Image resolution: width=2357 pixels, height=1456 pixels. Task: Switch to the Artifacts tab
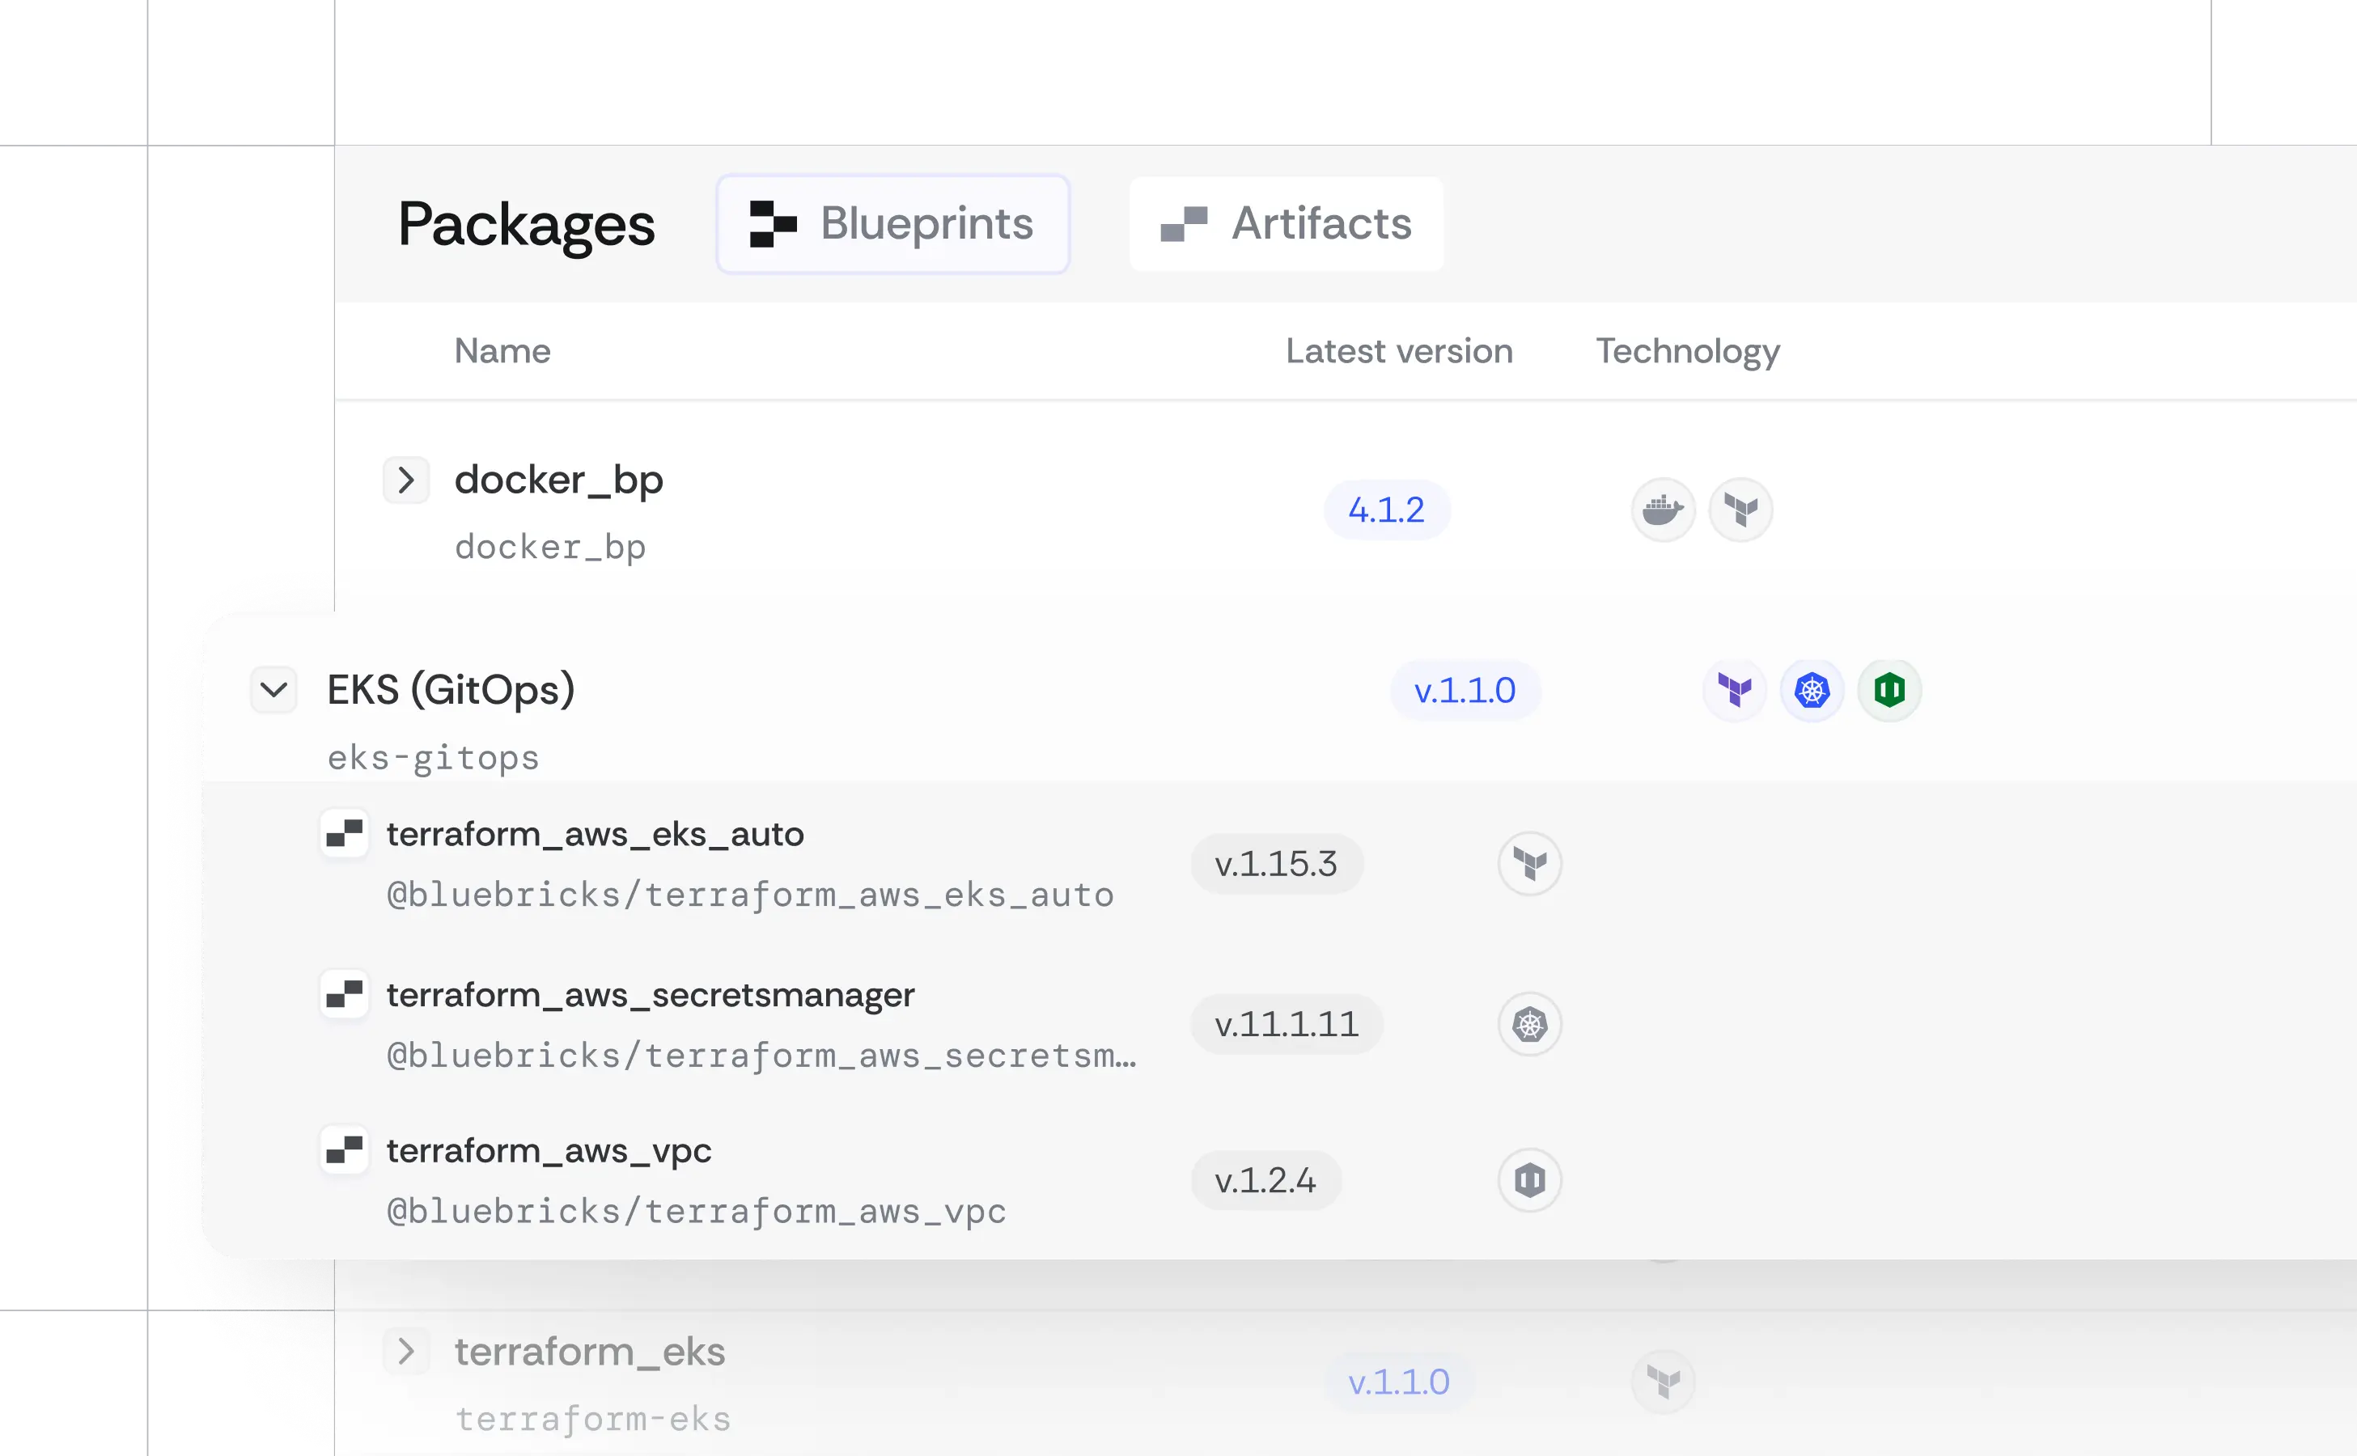click(x=1286, y=224)
